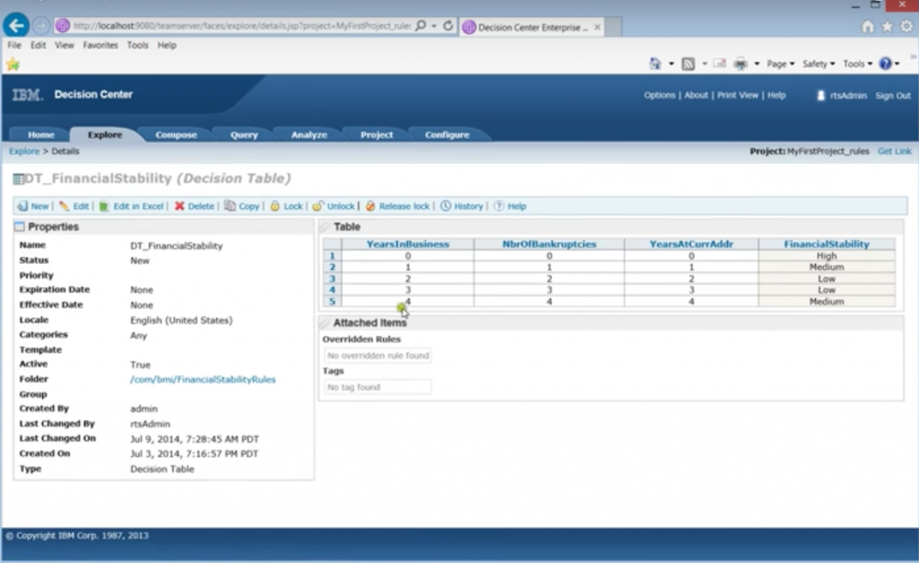Click the Explore breadcrumb link
The image size is (919, 563).
24,152
